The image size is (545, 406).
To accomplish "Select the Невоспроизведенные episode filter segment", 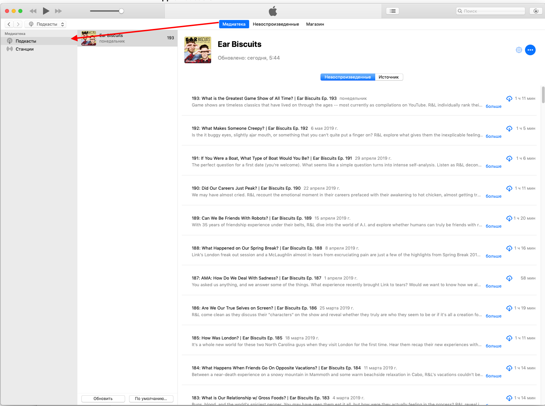I will [348, 77].
